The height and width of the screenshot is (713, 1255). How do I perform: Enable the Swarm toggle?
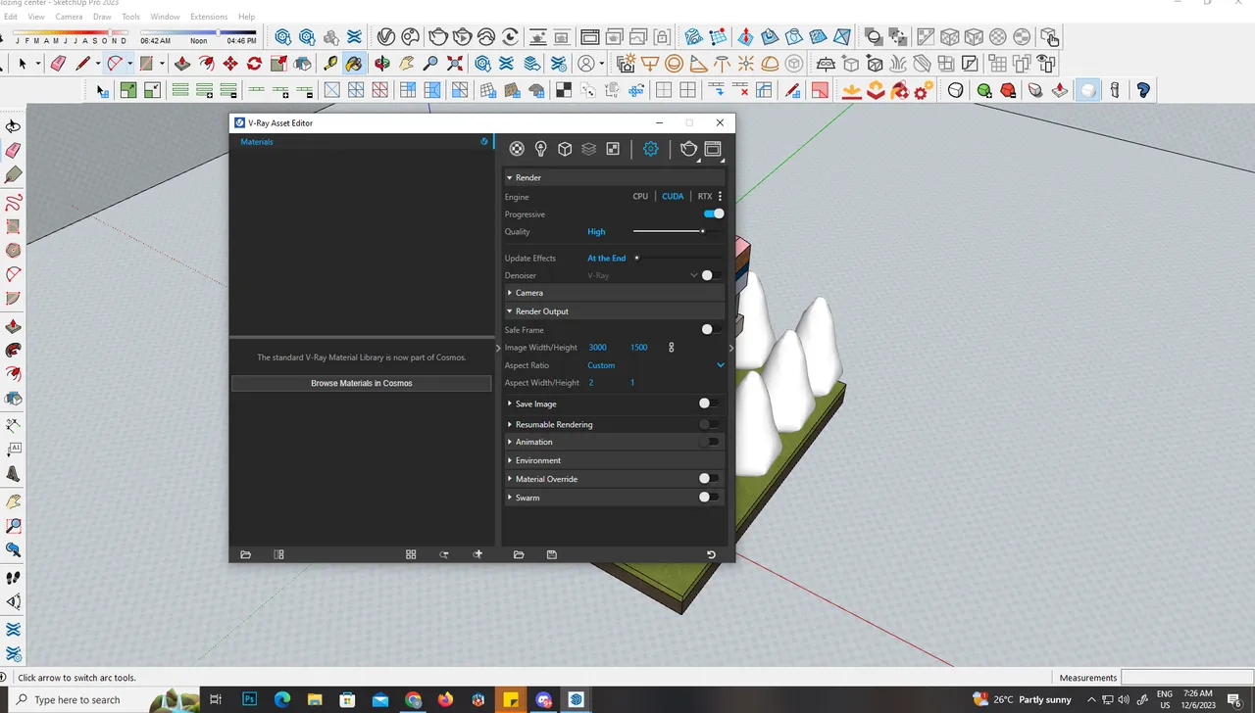pyautogui.click(x=709, y=498)
